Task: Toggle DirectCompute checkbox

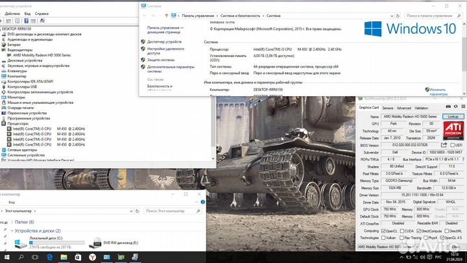Action: pyautogui.click(x=419, y=231)
